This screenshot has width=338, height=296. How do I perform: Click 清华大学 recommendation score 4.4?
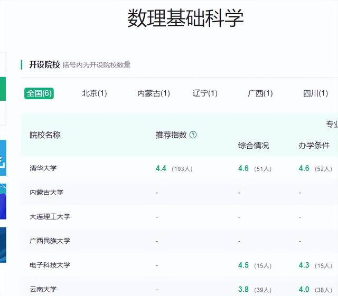click(x=161, y=168)
